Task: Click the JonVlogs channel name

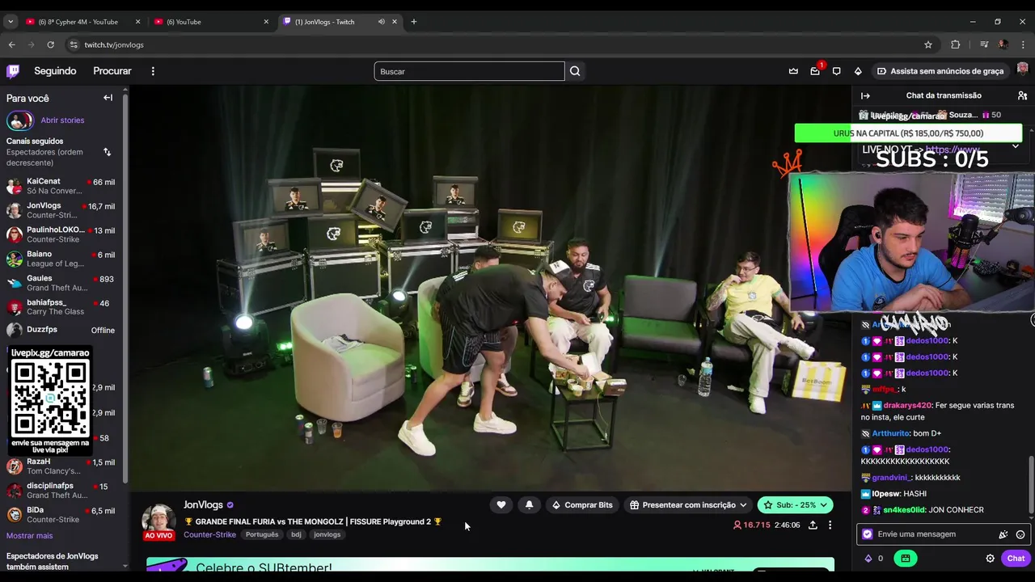Action: coord(203,505)
